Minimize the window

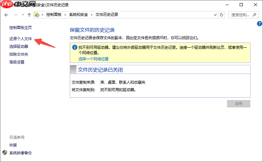click(x=227, y=5)
